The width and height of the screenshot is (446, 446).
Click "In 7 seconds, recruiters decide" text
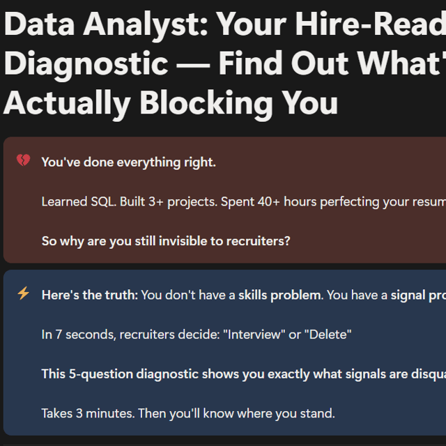pos(130,334)
